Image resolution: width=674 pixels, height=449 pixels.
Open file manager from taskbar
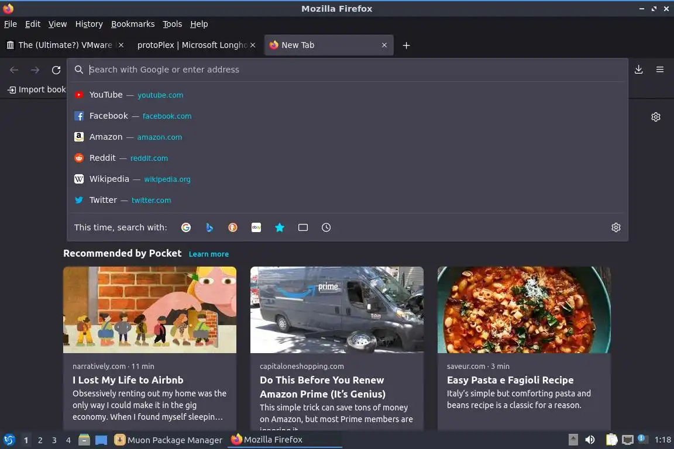84,440
